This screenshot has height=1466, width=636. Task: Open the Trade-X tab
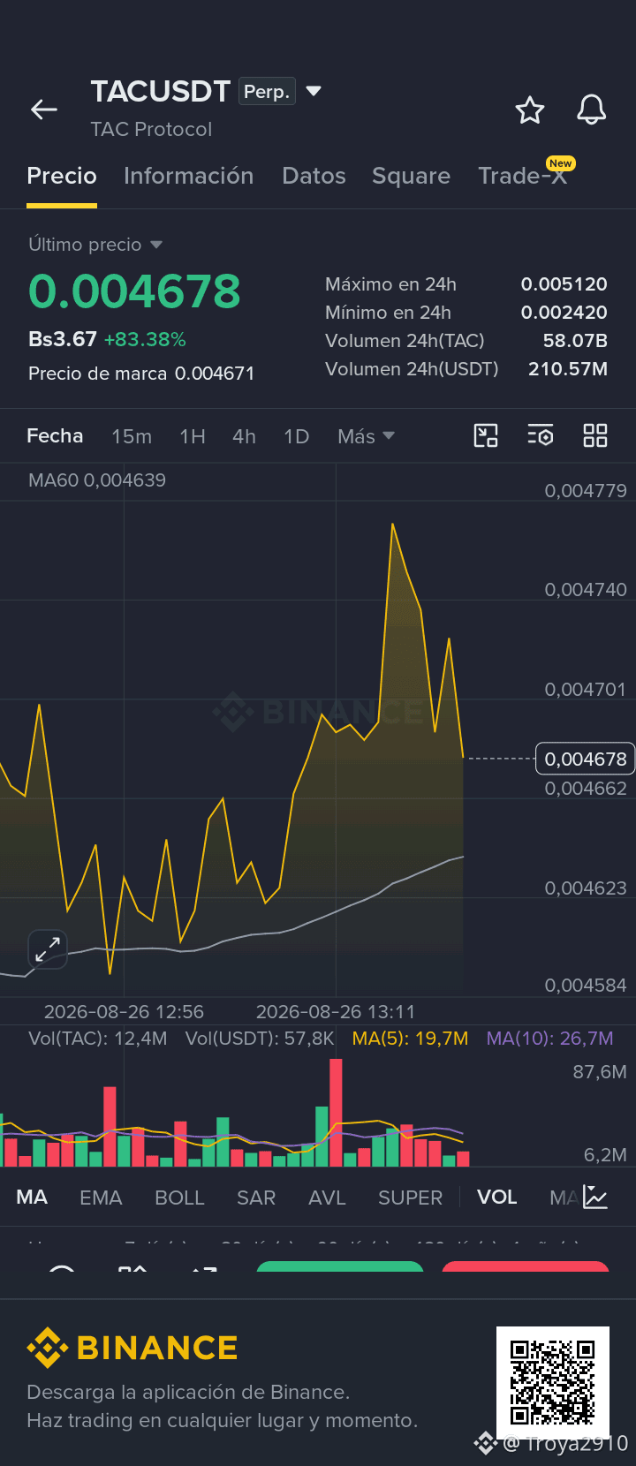522,176
